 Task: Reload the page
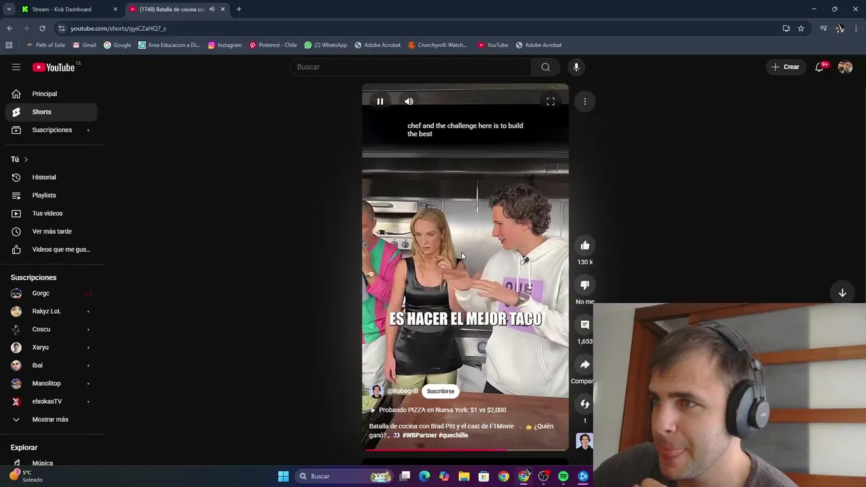[42, 28]
